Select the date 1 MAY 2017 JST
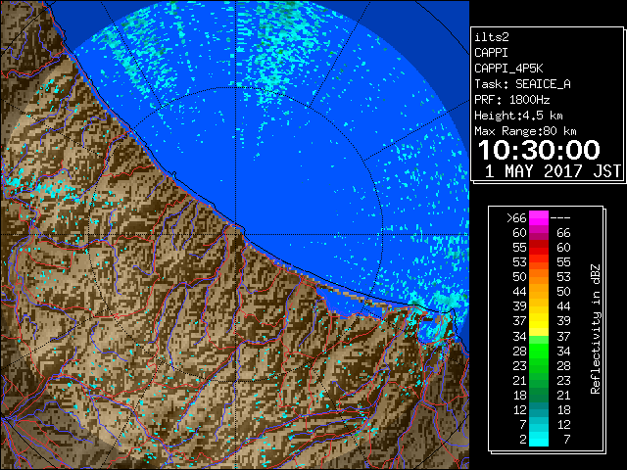This screenshot has height=470, width=627. click(553, 171)
